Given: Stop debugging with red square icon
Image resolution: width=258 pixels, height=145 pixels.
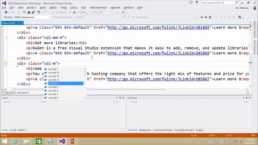Looking at the screenshot, I should click(206, 17).
